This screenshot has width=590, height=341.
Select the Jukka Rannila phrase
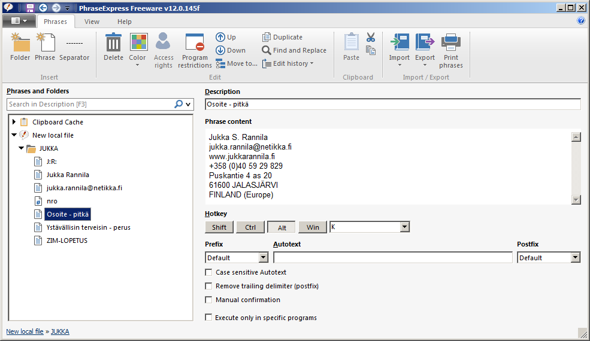point(68,175)
